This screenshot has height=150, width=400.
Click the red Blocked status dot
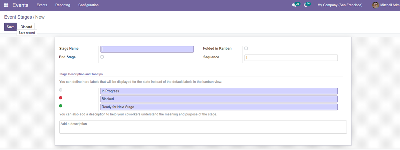pyautogui.click(x=61, y=98)
